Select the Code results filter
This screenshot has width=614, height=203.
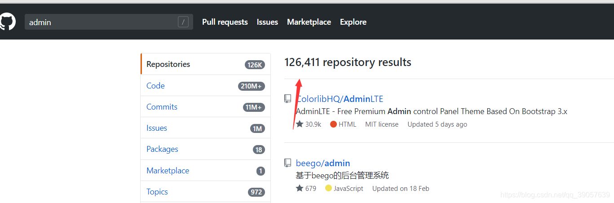point(206,85)
